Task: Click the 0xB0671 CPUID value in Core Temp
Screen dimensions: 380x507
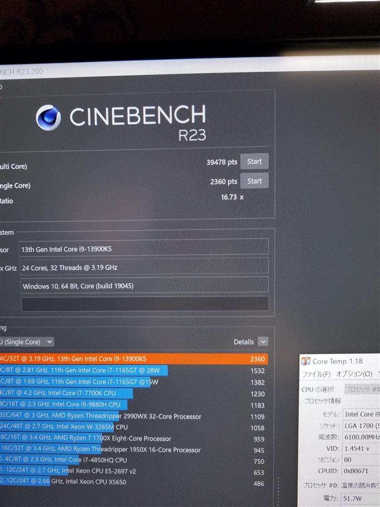Action: pyautogui.click(x=361, y=471)
